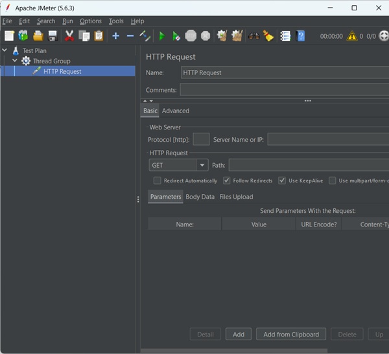Image resolution: width=389 pixels, height=354 pixels.
Task: Click the Search binoculars icon
Action: click(x=253, y=36)
